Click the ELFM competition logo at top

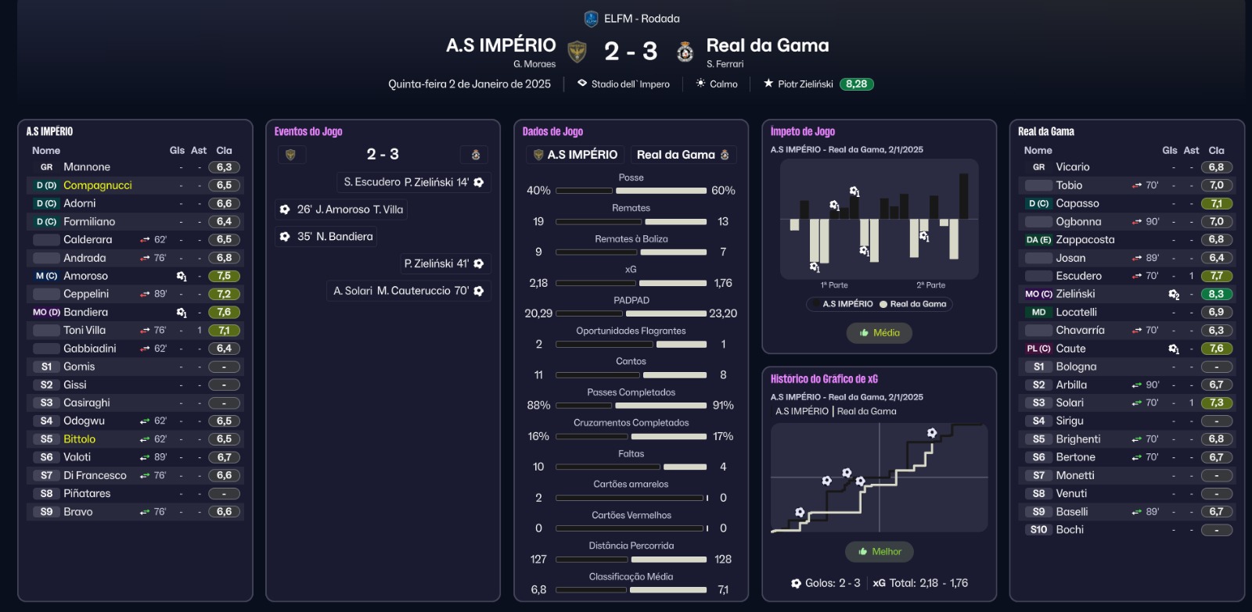click(x=591, y=19)
